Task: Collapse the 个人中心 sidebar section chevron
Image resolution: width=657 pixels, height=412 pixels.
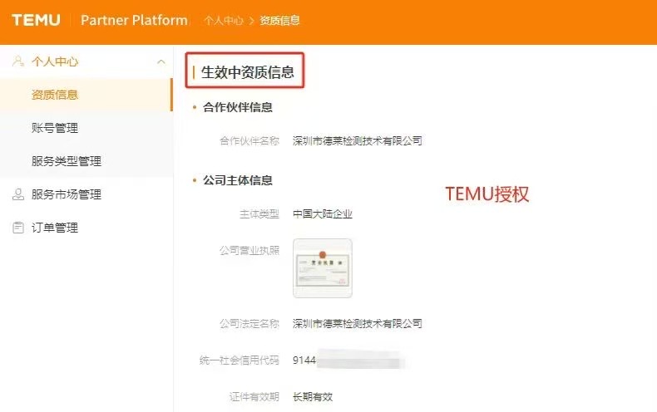Action: tap(161, 62)
